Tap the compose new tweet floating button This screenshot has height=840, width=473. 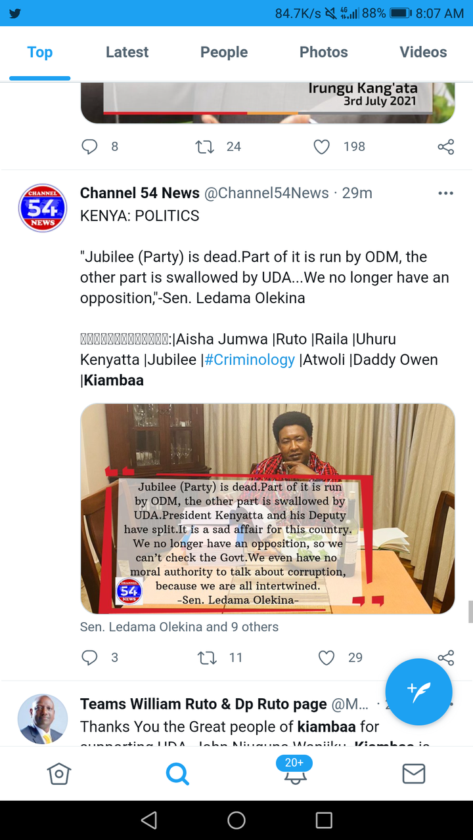(x=418, y=691)
